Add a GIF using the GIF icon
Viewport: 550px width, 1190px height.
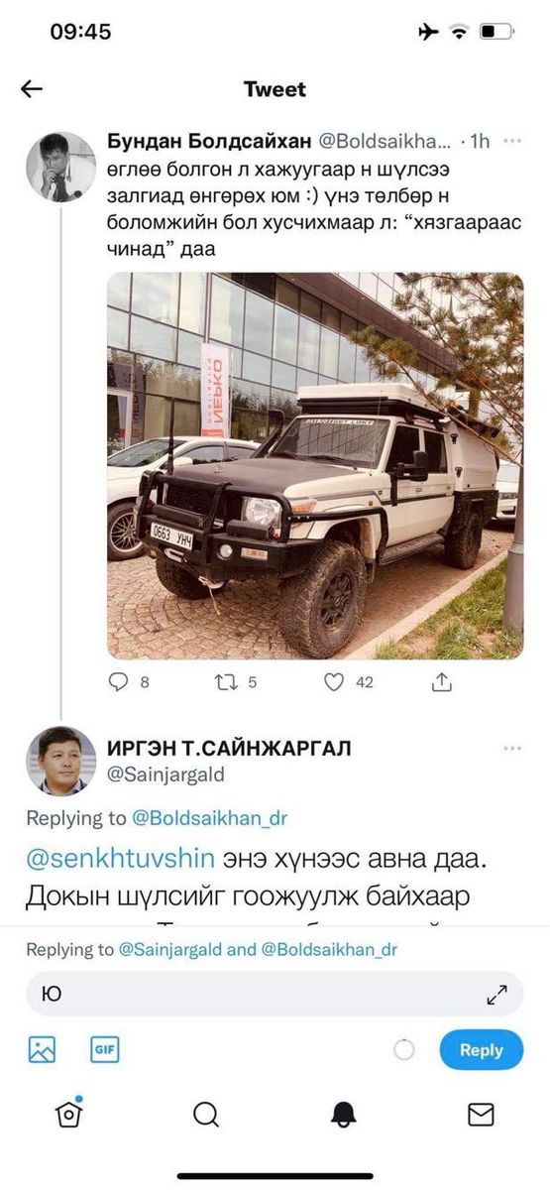pos(104,1049)
